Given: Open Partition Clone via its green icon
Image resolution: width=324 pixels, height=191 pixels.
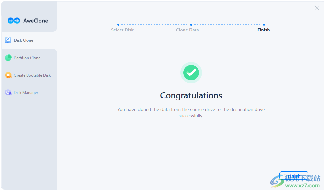Looking at the screenshot, I should point(8,58).
